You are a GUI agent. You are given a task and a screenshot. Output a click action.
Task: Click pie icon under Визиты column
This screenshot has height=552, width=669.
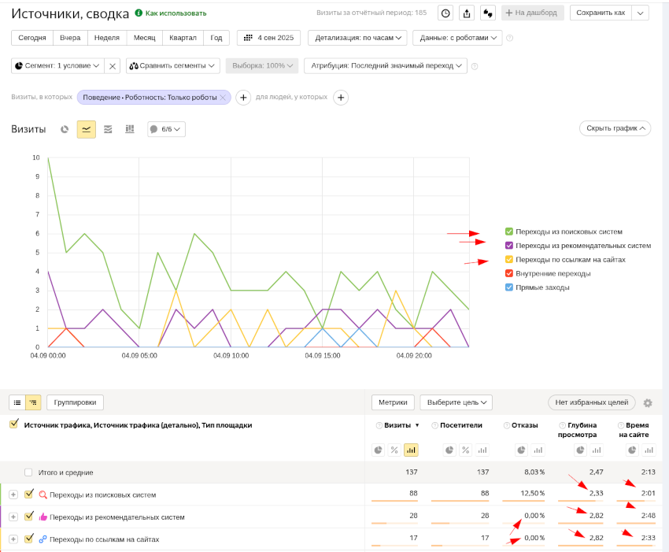pyautogui.click(x=378, y=450)
